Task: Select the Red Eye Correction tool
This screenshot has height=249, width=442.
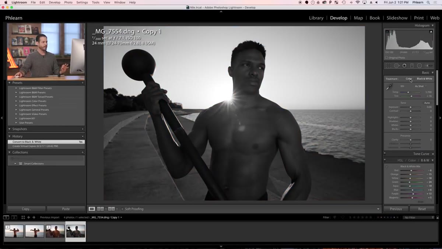Action: point(404,66)
